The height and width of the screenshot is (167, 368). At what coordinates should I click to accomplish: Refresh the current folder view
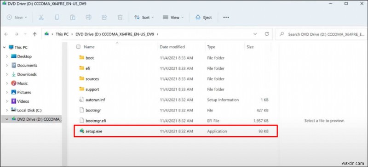pos(267,34)
